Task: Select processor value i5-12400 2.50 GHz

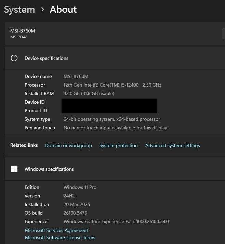Action: click(112, 85)
